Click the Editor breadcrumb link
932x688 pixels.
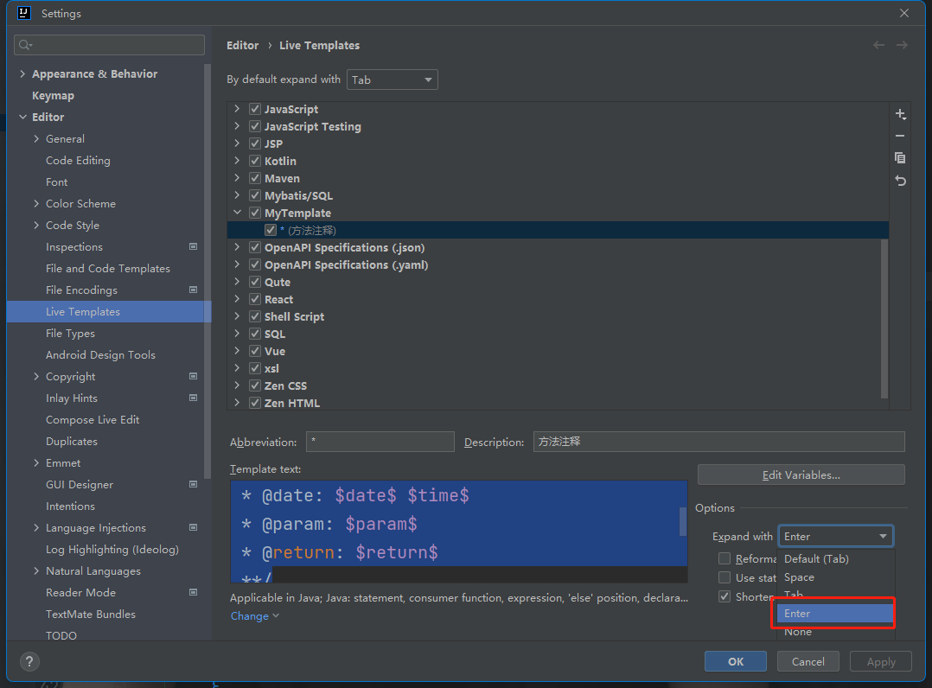[242, 45]
